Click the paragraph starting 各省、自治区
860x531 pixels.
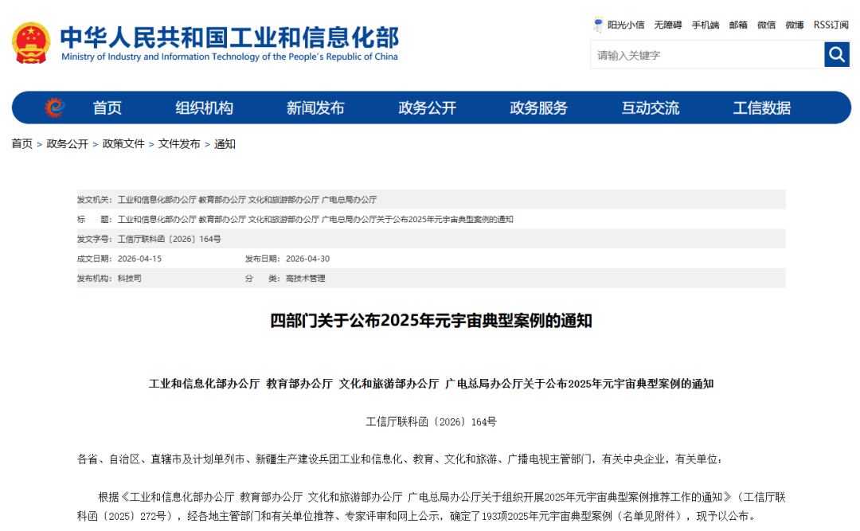tap(400, 459)
